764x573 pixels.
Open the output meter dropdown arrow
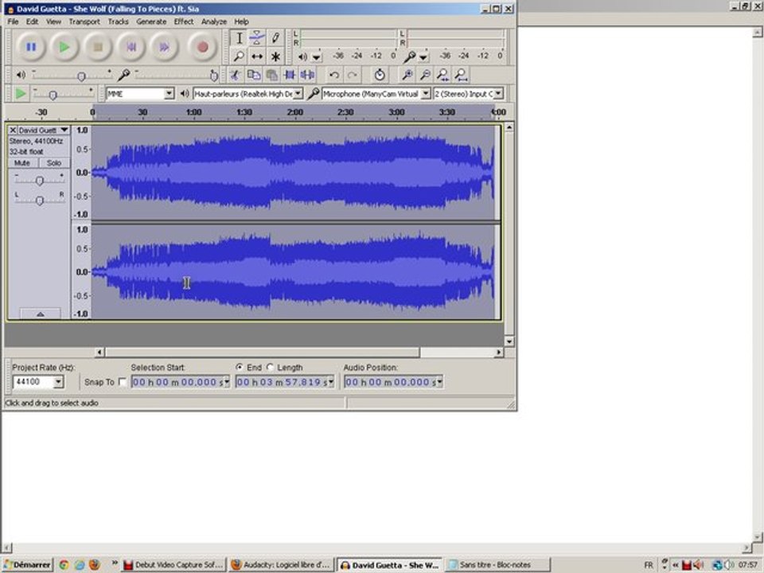point(317,57)
